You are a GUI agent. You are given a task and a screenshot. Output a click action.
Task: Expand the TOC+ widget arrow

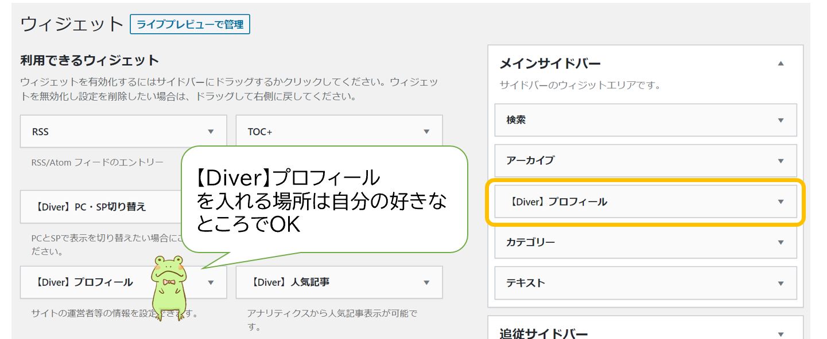click(426, 132)
